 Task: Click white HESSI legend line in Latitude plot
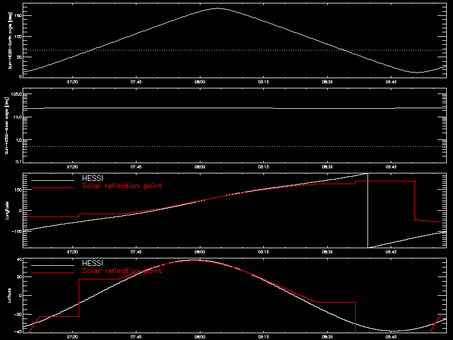point(53,265)
